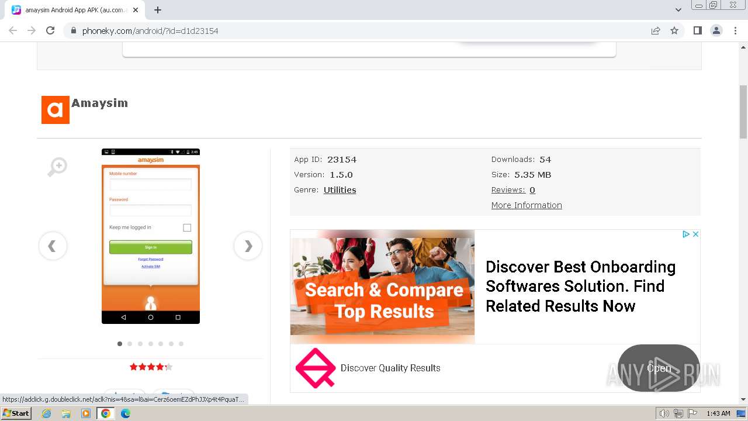This screenshot has height=421, width=748.
Task: Click the page vertical scrollbar thumb
Action: [743, 112]
